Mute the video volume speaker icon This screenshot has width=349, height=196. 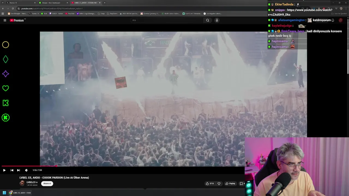tap(26, 170)
